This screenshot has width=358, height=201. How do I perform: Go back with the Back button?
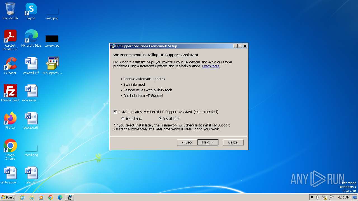(x=187, y=142)
